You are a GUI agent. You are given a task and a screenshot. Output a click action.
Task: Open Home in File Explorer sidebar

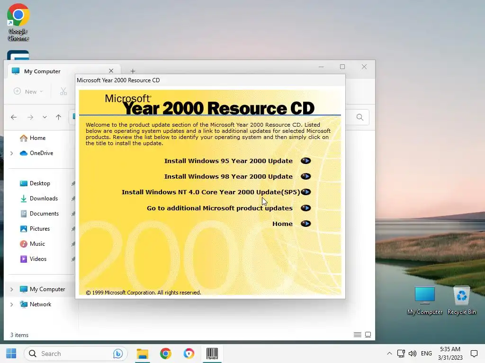point(37,138)
